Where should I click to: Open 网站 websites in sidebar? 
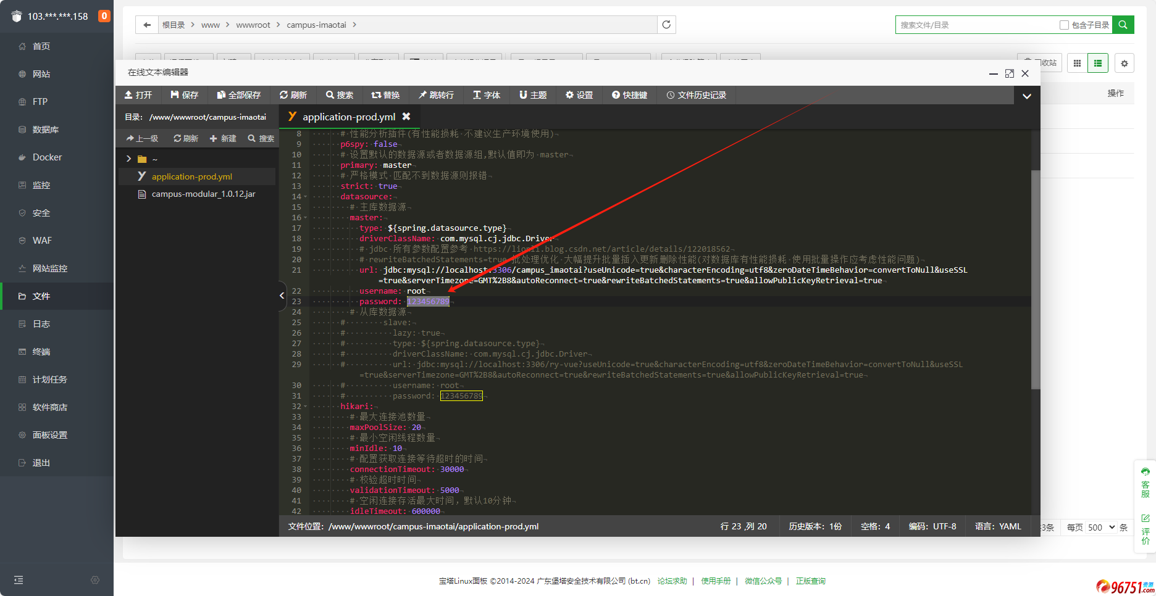57,74
